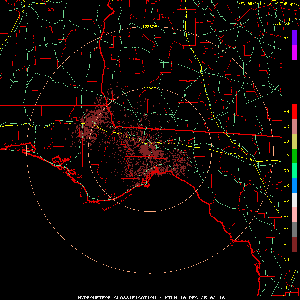Screen dimensions: 300x300
Task: Click the UK legend label
Action: [286, 52]
